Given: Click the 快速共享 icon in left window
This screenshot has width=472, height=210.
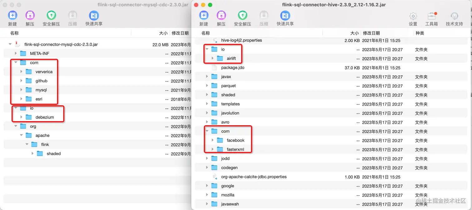Looking at the screenshot, I should click(x=94, y=16).
